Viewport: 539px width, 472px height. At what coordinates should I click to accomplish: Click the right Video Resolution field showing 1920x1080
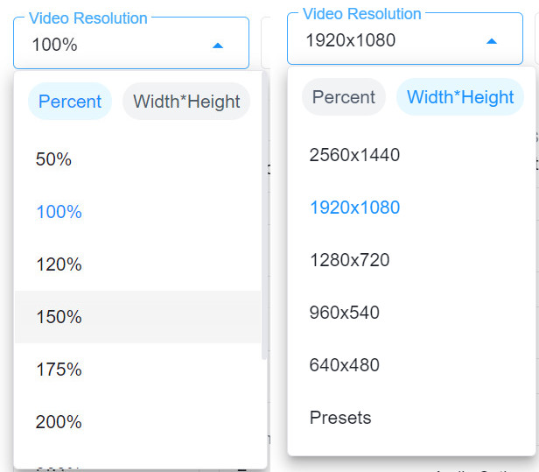[x=376, y=40]
